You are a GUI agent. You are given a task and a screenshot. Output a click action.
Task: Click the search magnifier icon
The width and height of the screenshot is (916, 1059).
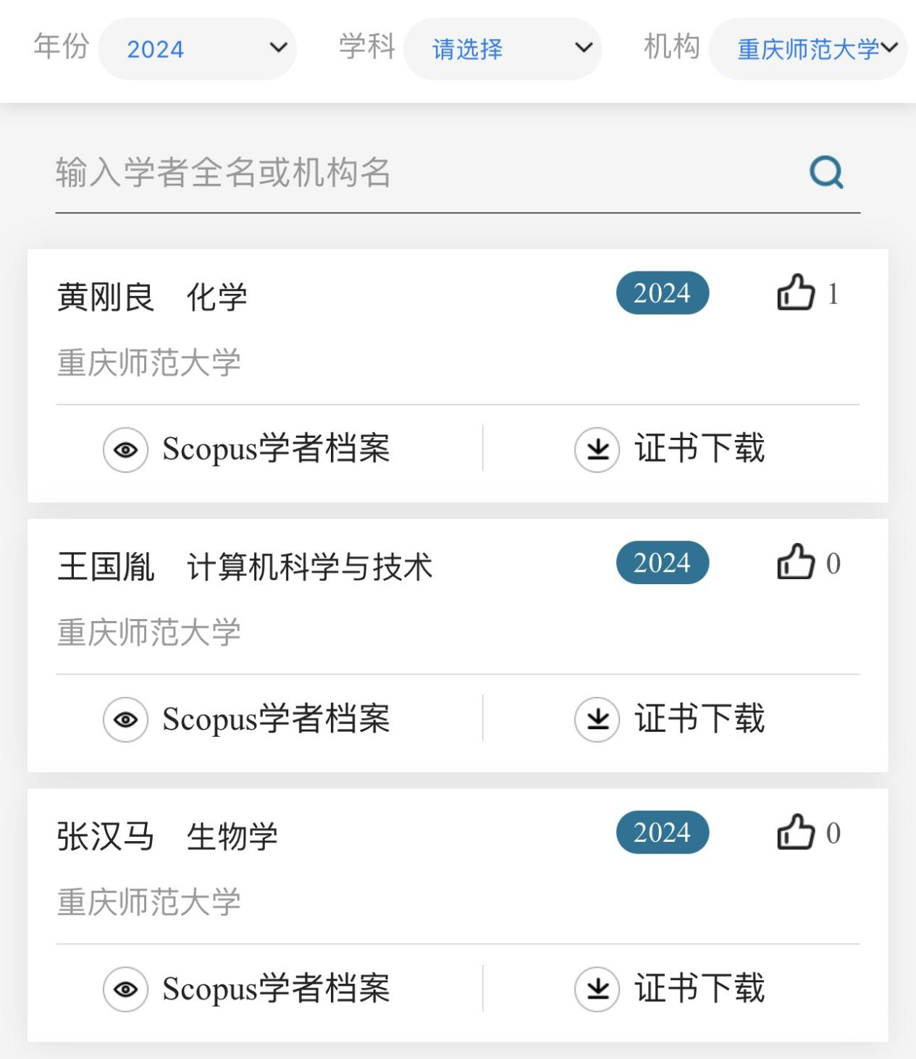click(x=826, y=172)
